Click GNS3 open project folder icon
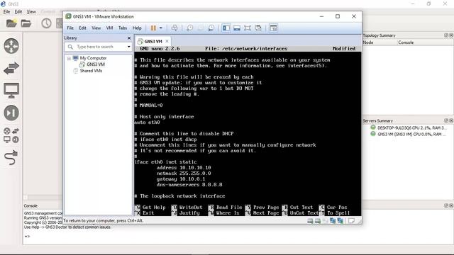 [26, 23]
